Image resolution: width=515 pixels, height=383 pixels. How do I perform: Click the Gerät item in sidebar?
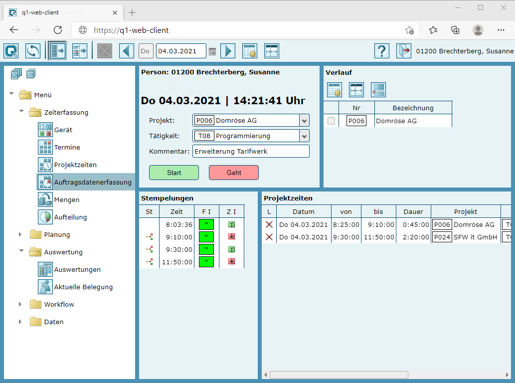point(63,130)
